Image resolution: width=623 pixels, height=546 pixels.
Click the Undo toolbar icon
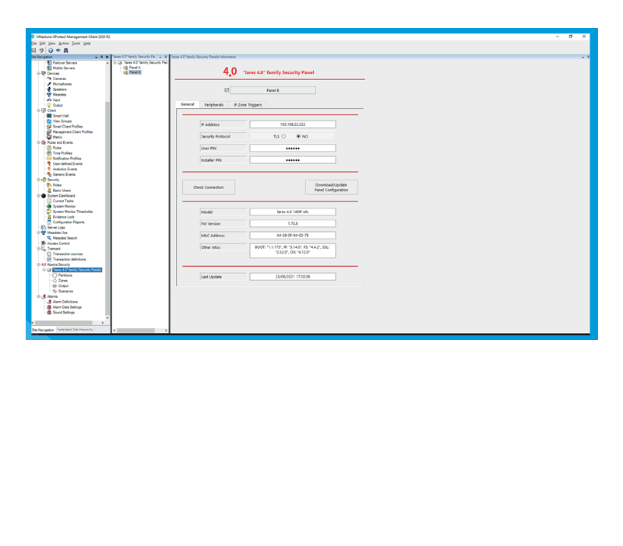coord(41,51)
